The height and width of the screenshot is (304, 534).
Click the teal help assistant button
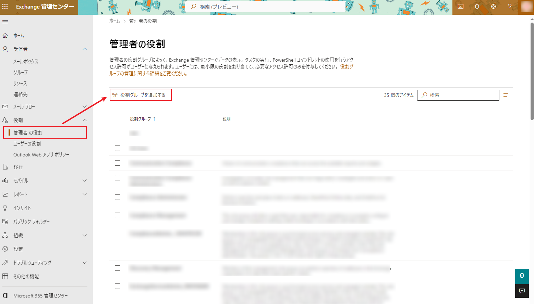coord(522,276)
